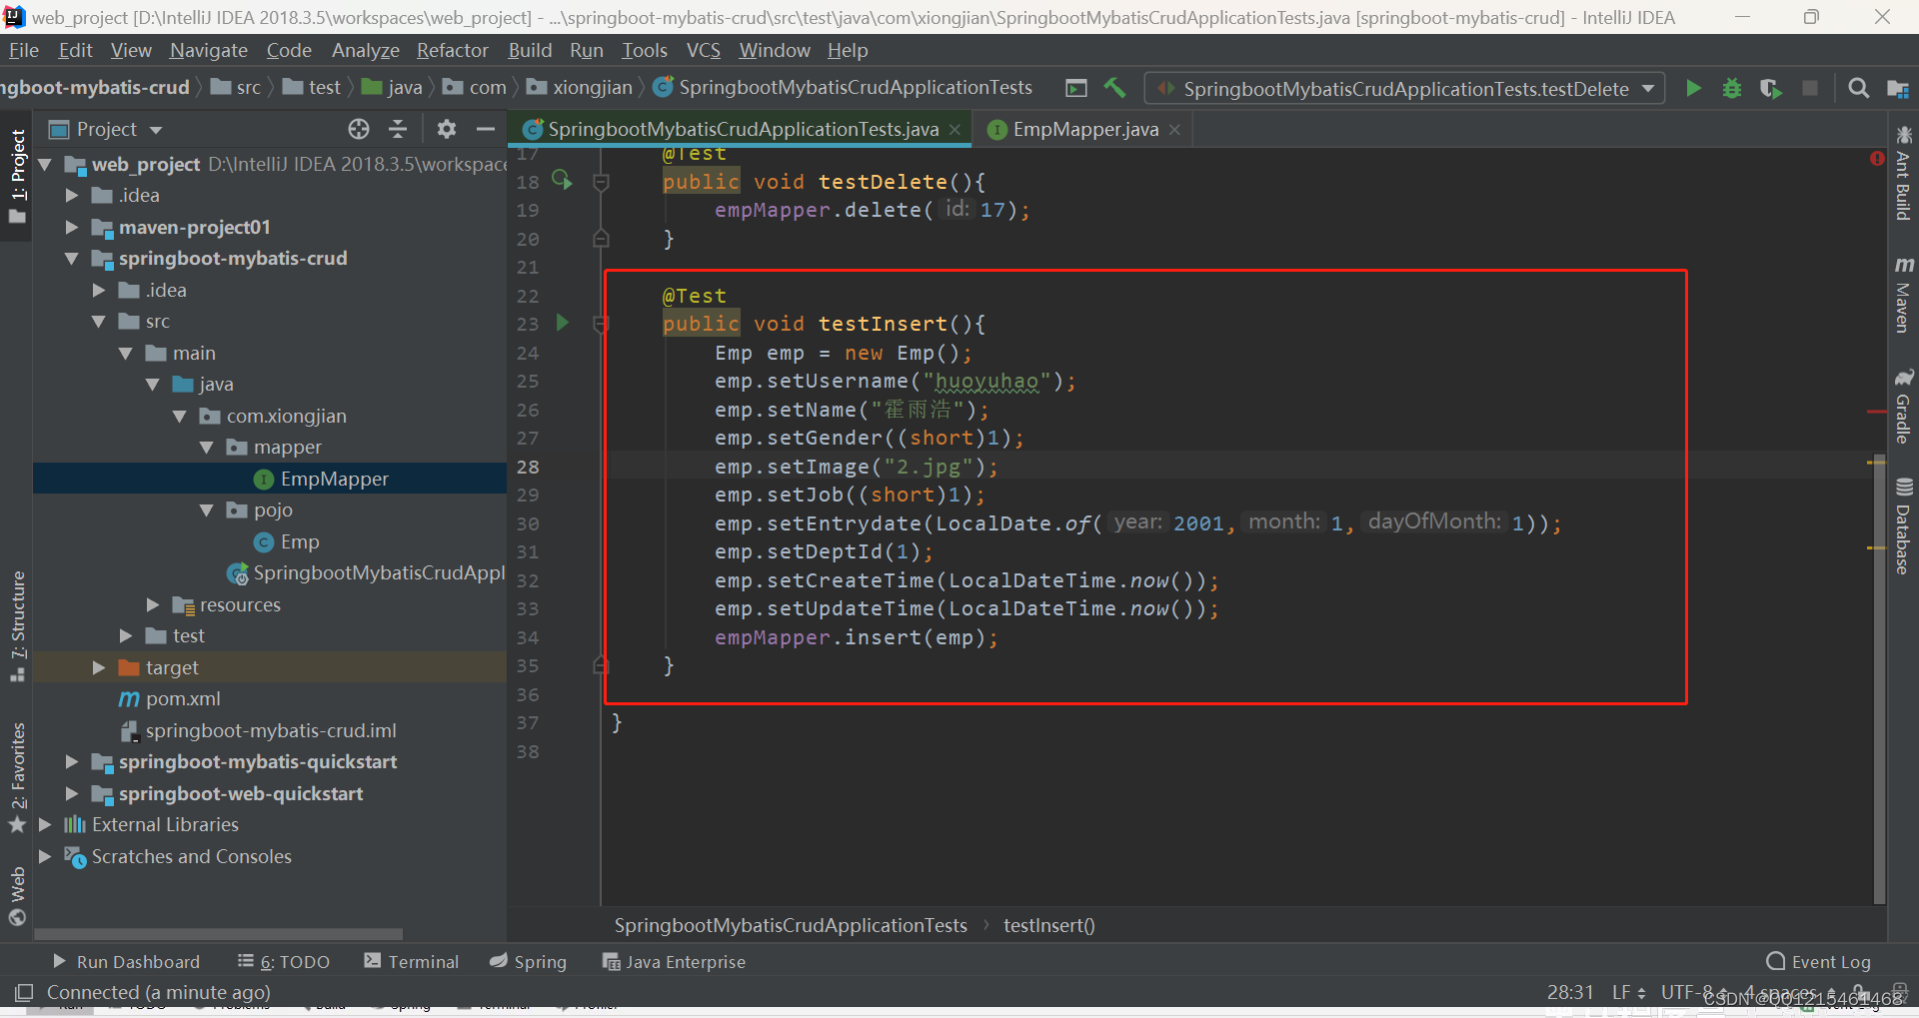Switch to EmpMapper.java editor tab
The height and width of the screenshot is (1018, 1919).
[1085, 129]
